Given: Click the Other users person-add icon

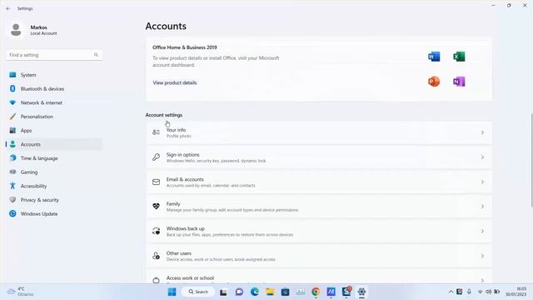Looking at the screenshot, I should point(156,256).
